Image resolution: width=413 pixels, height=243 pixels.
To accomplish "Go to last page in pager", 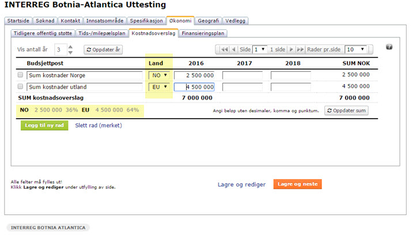I will tap(300, 49).
